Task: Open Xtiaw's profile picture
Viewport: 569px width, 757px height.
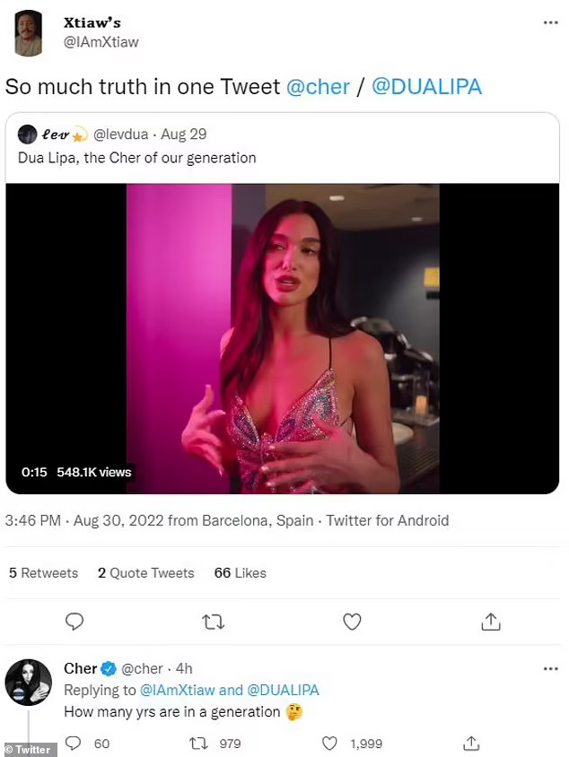Action: pyautogui.click(x=30, y=35)
